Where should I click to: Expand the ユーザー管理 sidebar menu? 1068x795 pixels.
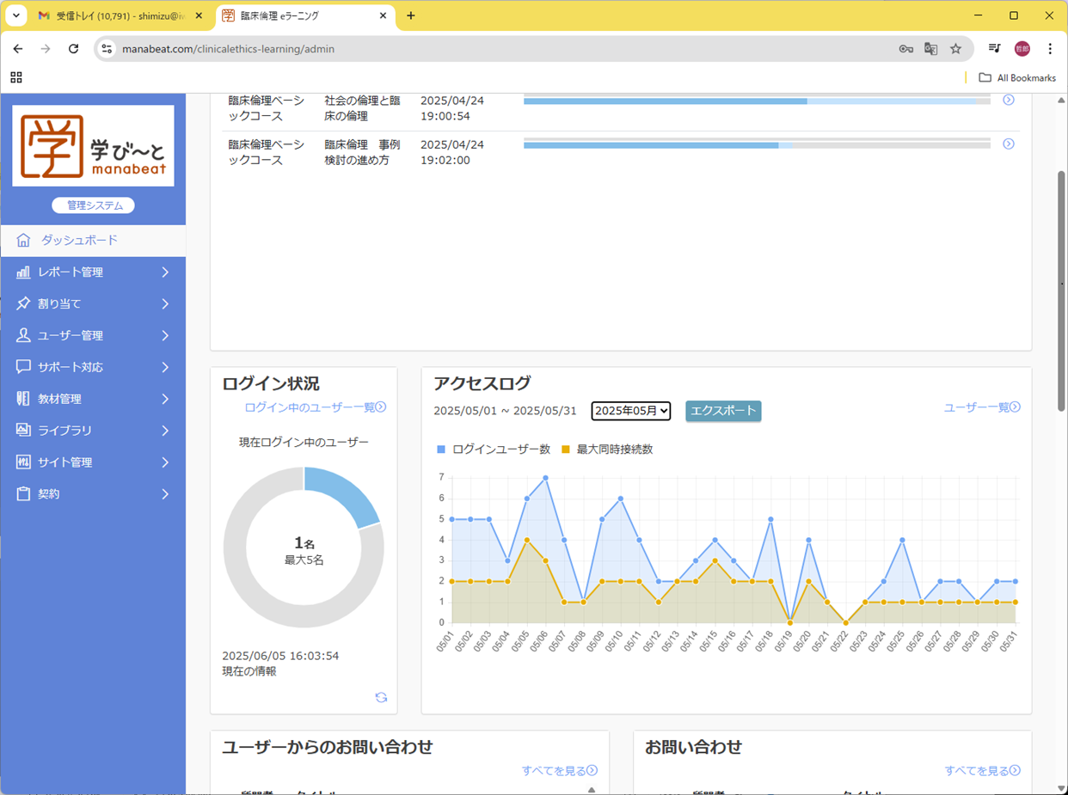pyautogui.click(x=93, y=336)
